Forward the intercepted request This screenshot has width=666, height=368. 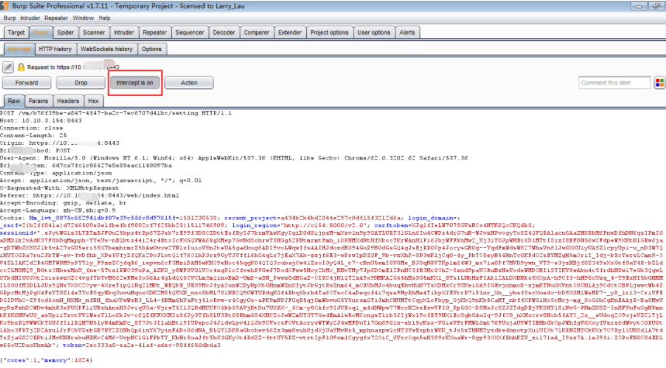[27, 83]
